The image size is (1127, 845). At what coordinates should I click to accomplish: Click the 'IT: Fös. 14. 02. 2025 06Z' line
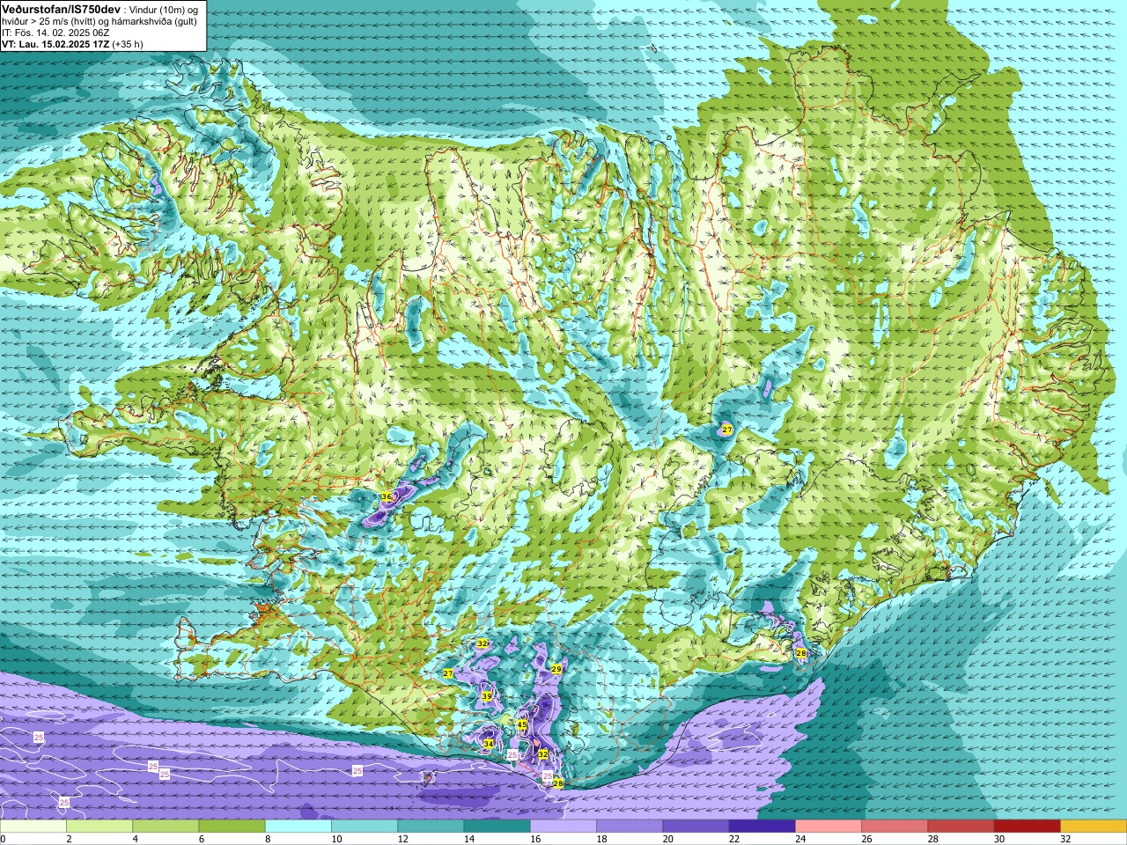[55, 33]
